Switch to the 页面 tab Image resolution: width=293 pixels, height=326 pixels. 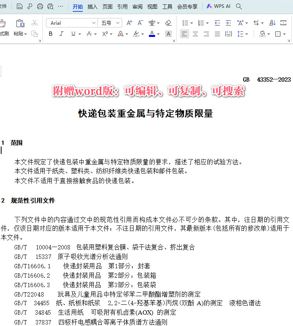(108, 7)
